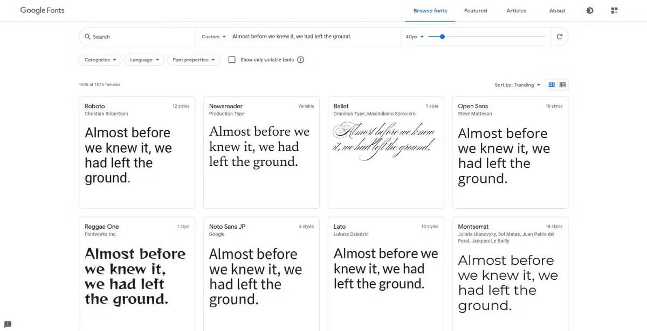Click the feedback icon in bottom corner
The width and height of the screenshot is (647, 331).
[8, 324]
